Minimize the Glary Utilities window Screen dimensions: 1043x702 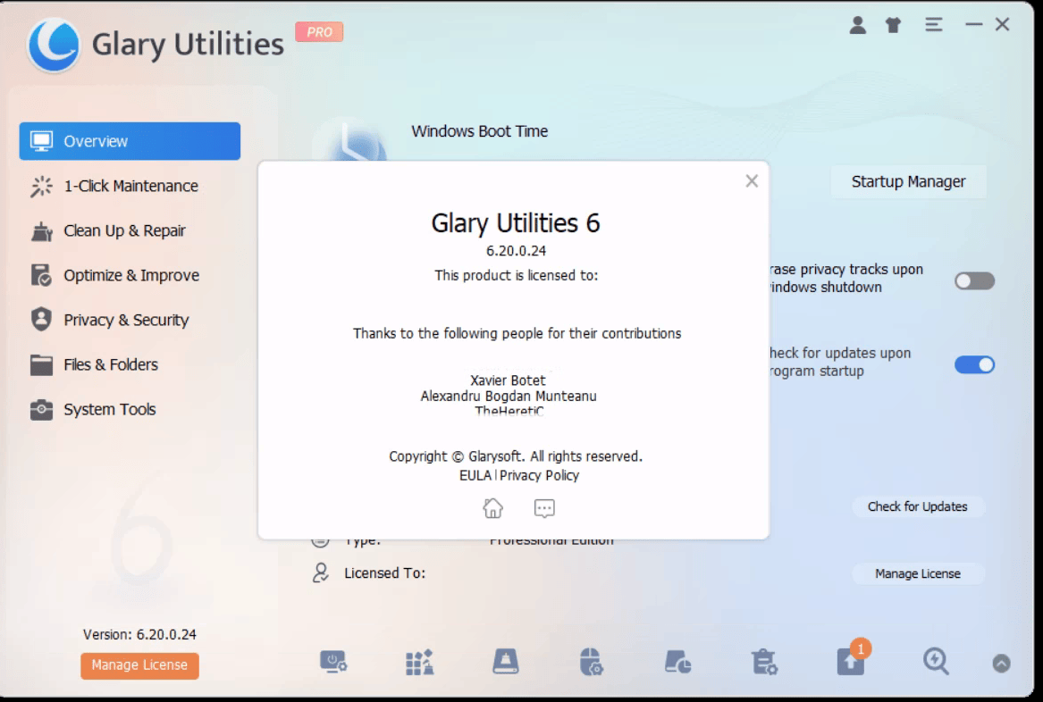tap(974, 25)
